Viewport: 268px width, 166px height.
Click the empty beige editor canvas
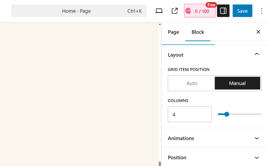(x=79, y=94)
